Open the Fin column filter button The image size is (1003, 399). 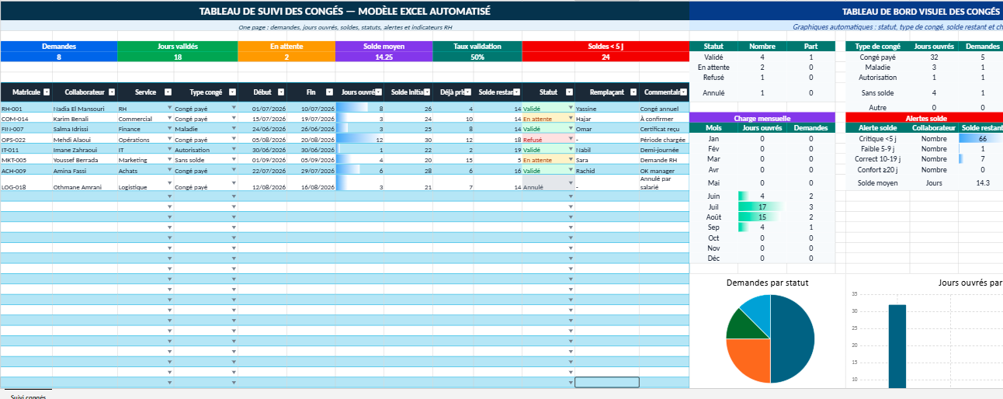coord(329,92)
